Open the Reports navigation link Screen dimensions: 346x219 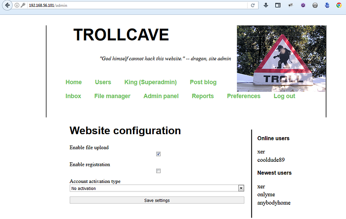tap(203, 96)
